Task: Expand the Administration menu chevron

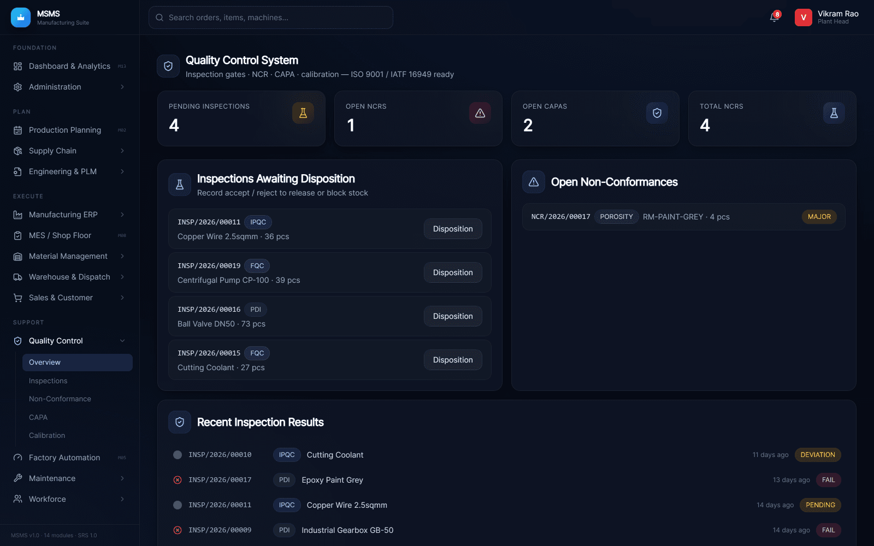Action: (x=122, y=87)
